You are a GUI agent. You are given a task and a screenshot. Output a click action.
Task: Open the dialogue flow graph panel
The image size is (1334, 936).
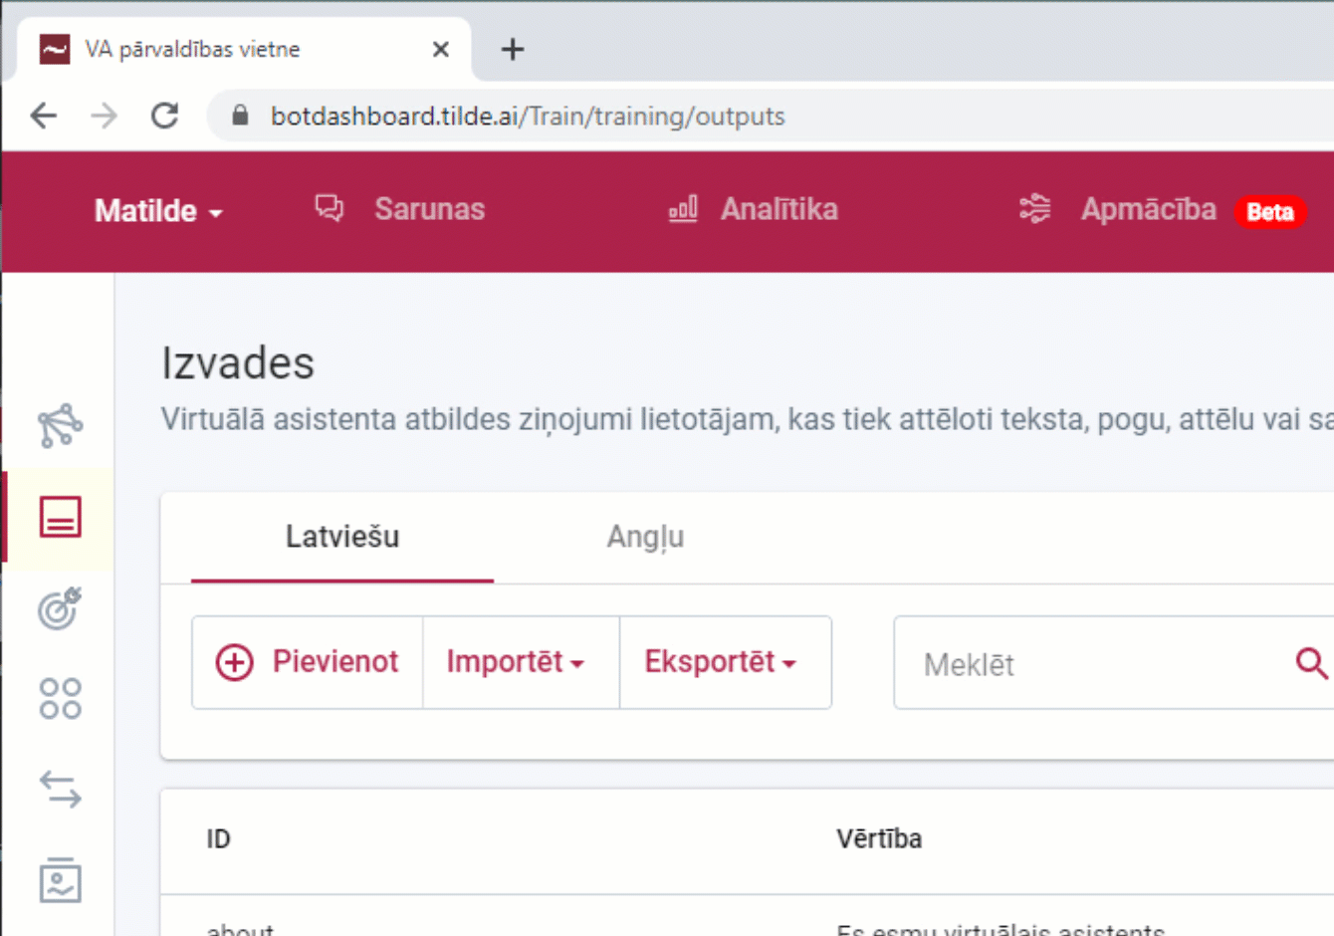click(60, 425)
